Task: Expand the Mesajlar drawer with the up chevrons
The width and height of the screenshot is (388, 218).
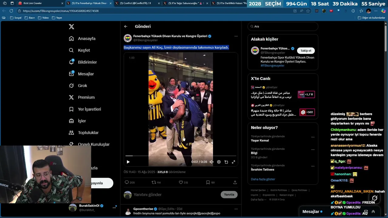Action: point(373,212)
